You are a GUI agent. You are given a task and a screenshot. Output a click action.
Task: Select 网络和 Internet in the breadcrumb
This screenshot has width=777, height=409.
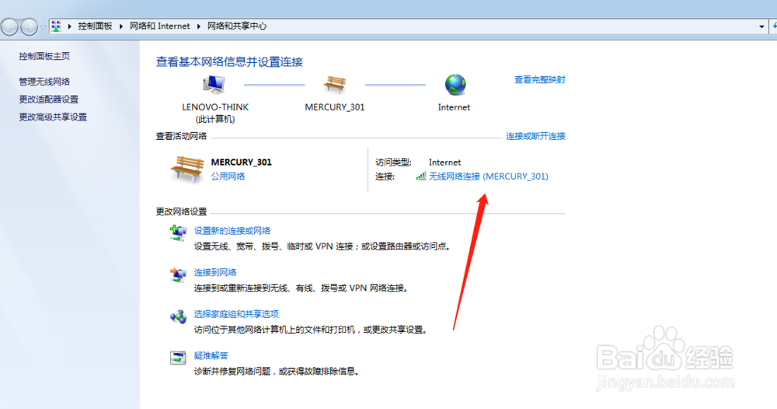pos(159,26)
